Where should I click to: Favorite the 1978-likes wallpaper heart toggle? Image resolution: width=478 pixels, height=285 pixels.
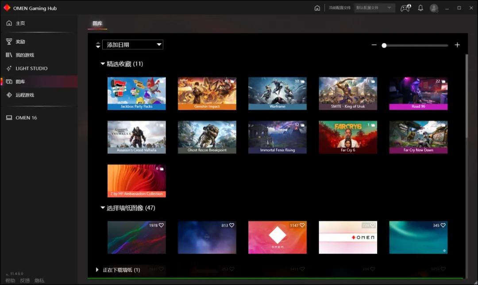[x=161, y=225]
